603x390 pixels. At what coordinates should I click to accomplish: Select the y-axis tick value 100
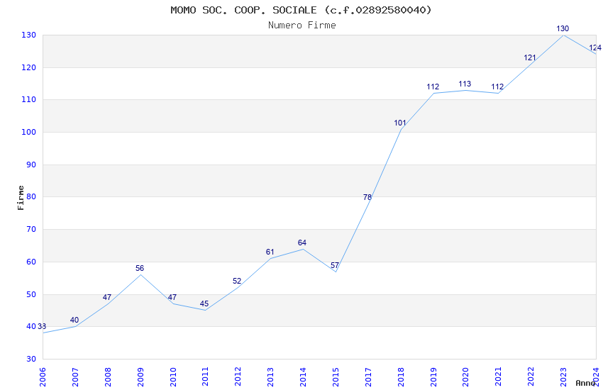(29, 132)
